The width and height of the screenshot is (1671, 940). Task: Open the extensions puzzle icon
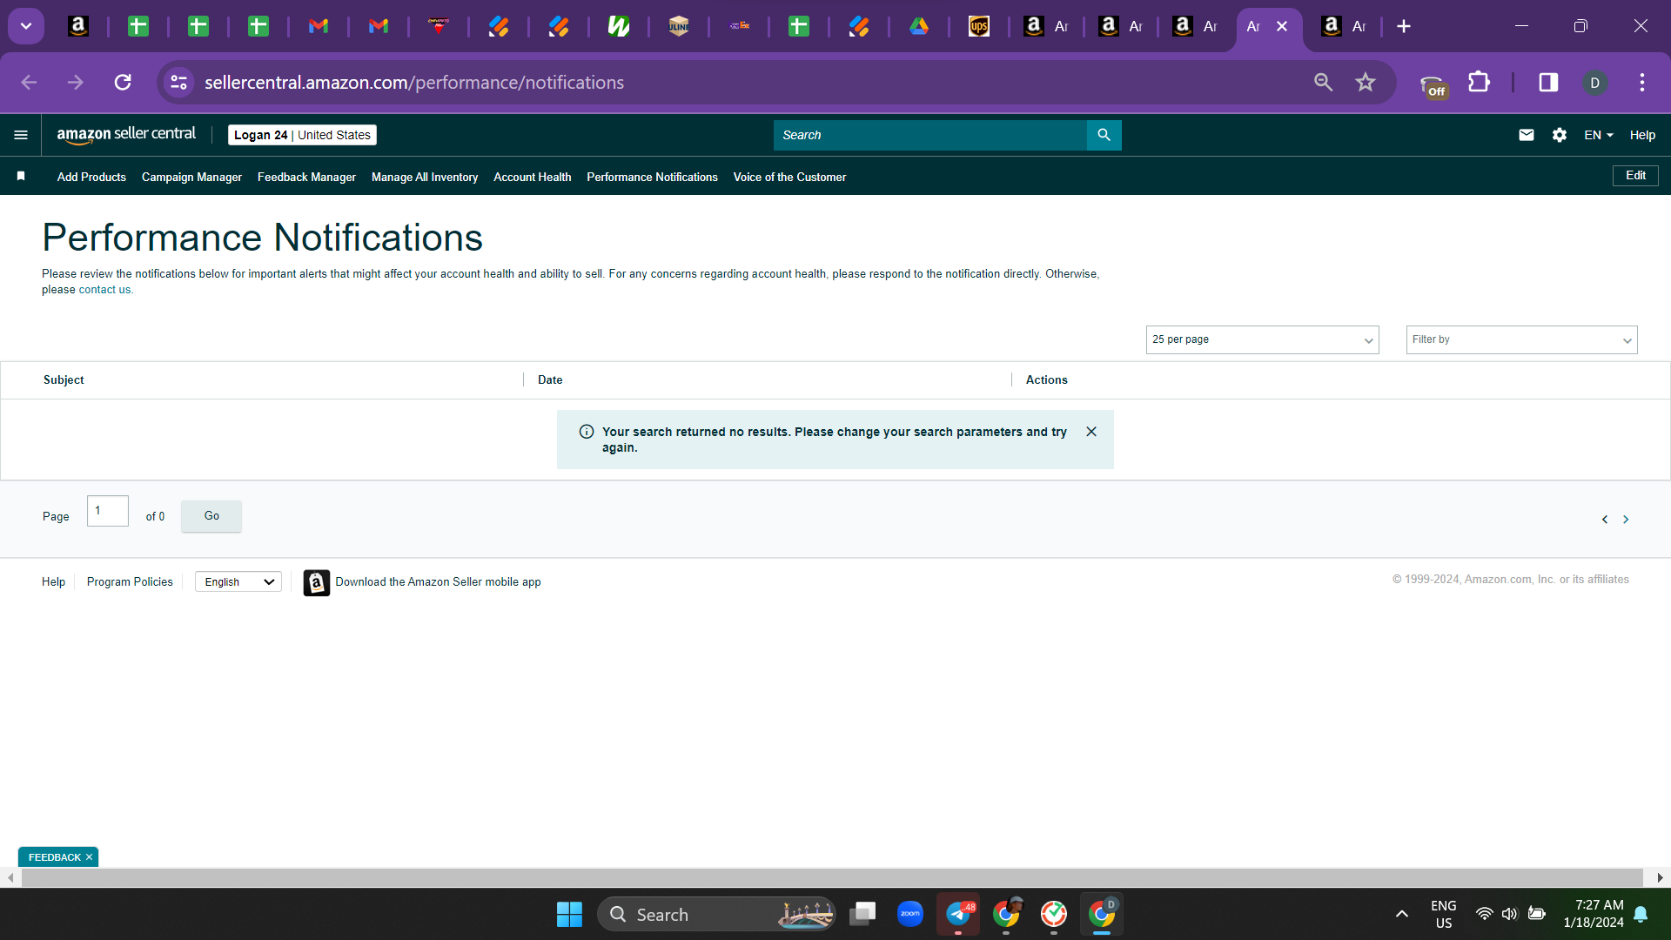point(1479,83)
